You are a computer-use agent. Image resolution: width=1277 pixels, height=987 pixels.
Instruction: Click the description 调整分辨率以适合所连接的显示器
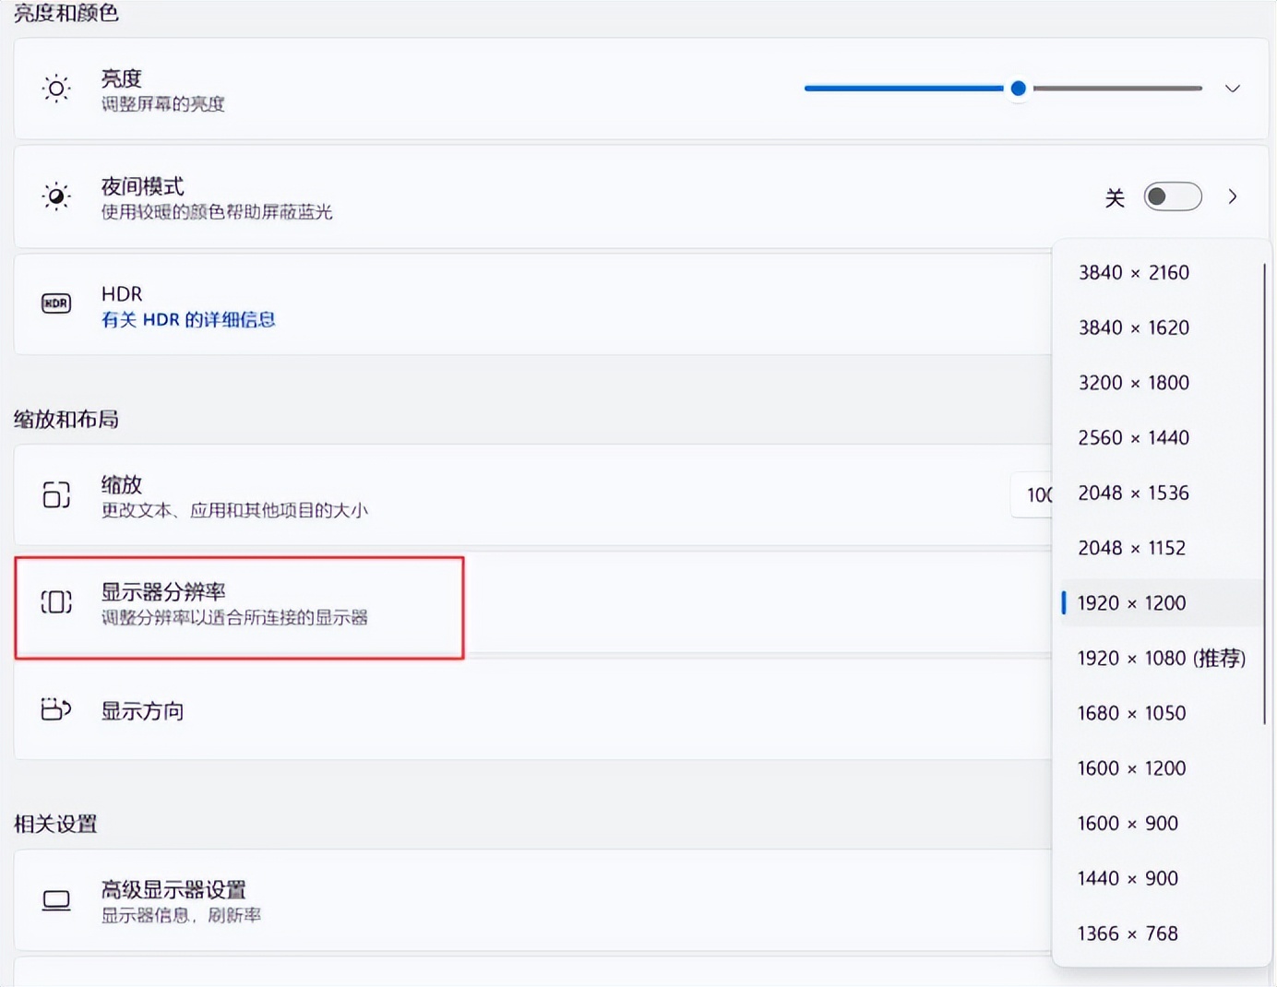234,617
